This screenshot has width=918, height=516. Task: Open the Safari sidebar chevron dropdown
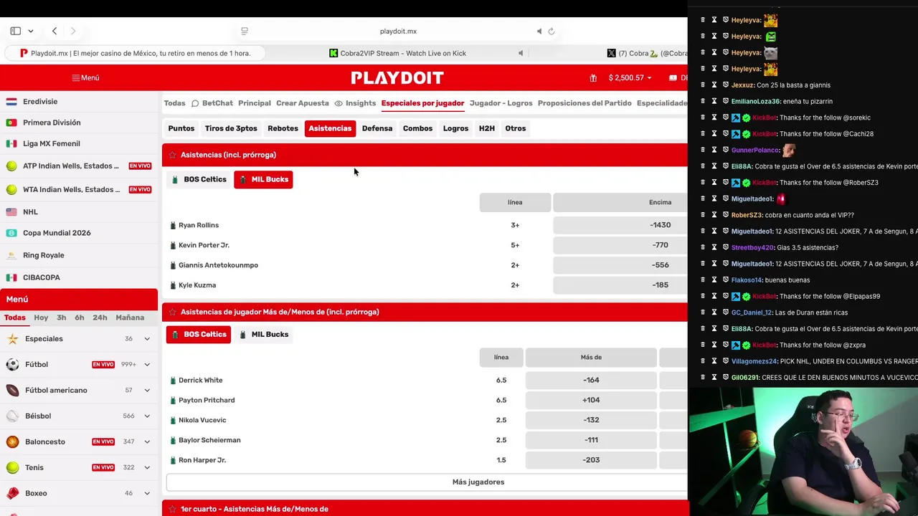point(30,31)
